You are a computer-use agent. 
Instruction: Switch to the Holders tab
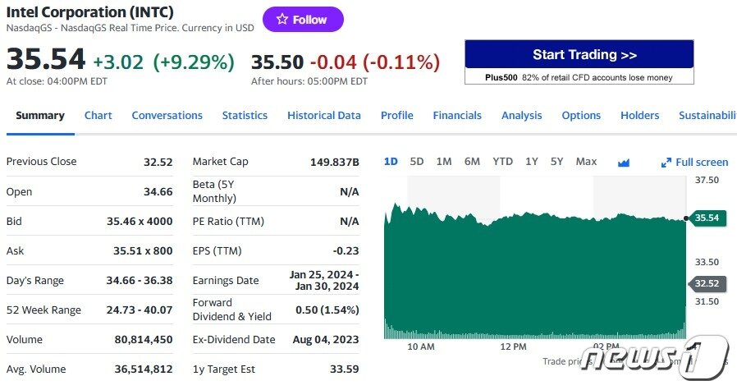[x=640, y=116]
